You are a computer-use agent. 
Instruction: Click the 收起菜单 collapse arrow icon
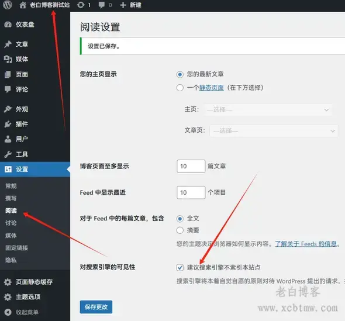pos(8,312)
